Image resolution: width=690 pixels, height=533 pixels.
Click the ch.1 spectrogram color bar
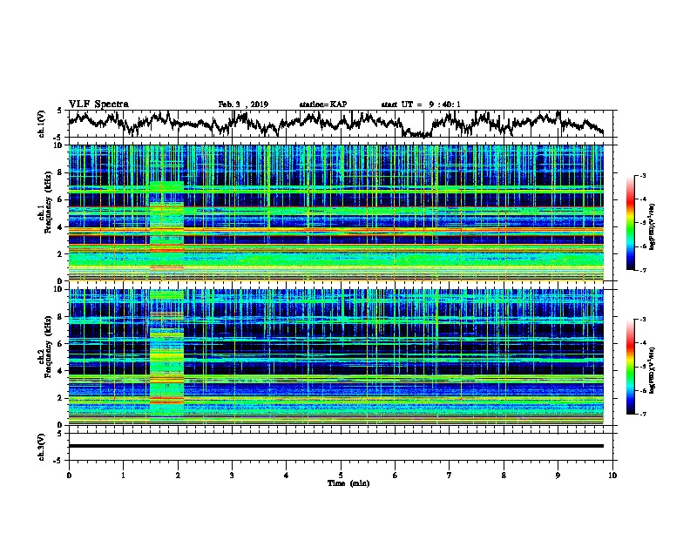(x=630, y=223)
